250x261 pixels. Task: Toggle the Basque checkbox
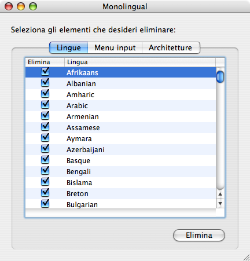pyautogui.click(x=45, y=160)
